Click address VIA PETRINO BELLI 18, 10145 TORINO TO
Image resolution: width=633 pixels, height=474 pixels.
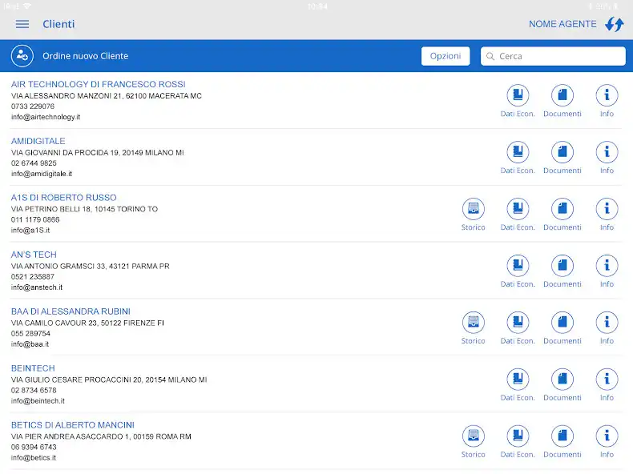[x=84, y=209]
